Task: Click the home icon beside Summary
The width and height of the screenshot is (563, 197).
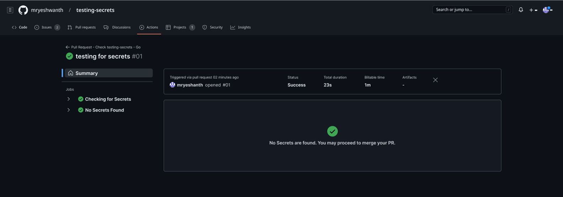Action: click(x=70, y=73)
